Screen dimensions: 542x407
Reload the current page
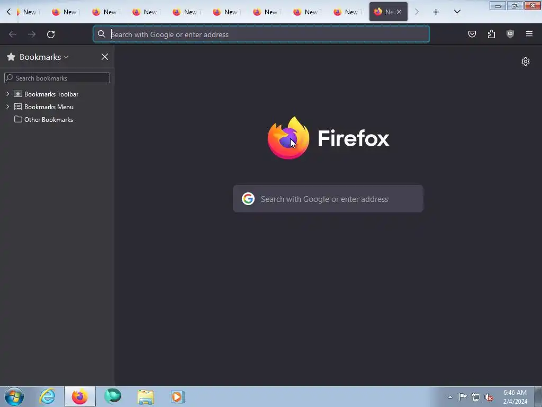51,34
